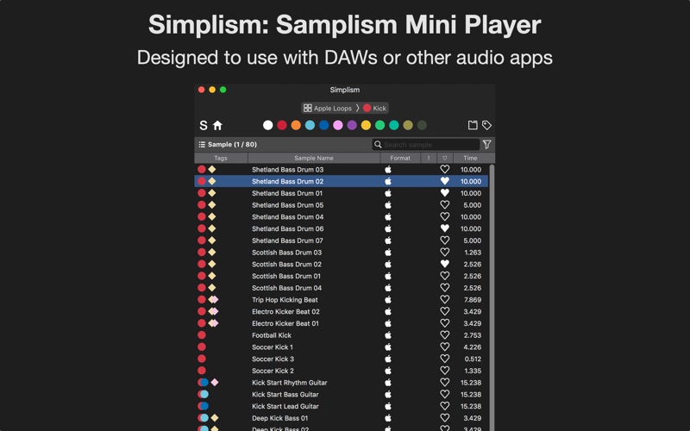
Task: Select the purple color tag swatch
Action: tap(352, 125)
